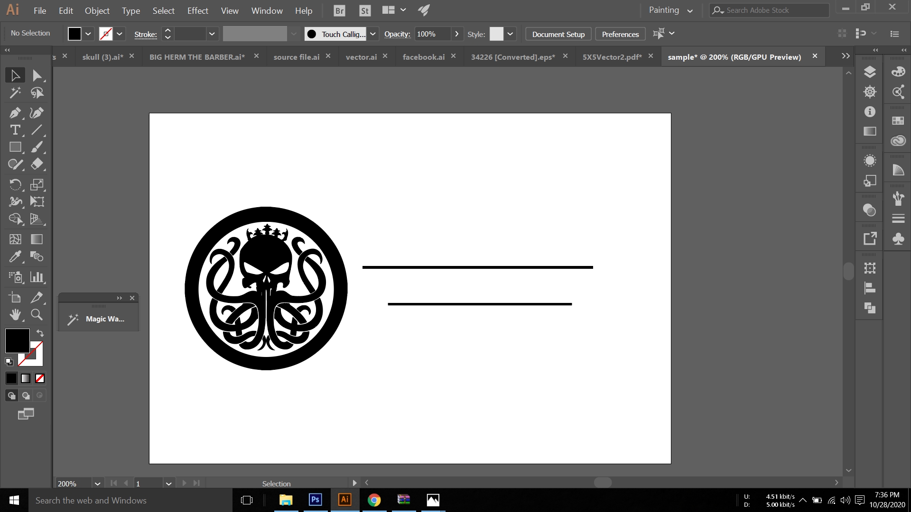Set paint mode to Gradient
Image resolution: width=911 pixels, height=512 pixels.
26,378
